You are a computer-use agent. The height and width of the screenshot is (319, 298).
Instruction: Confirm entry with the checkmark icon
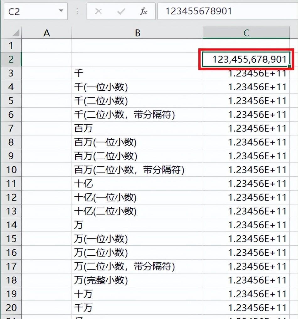tap(121, 11)
